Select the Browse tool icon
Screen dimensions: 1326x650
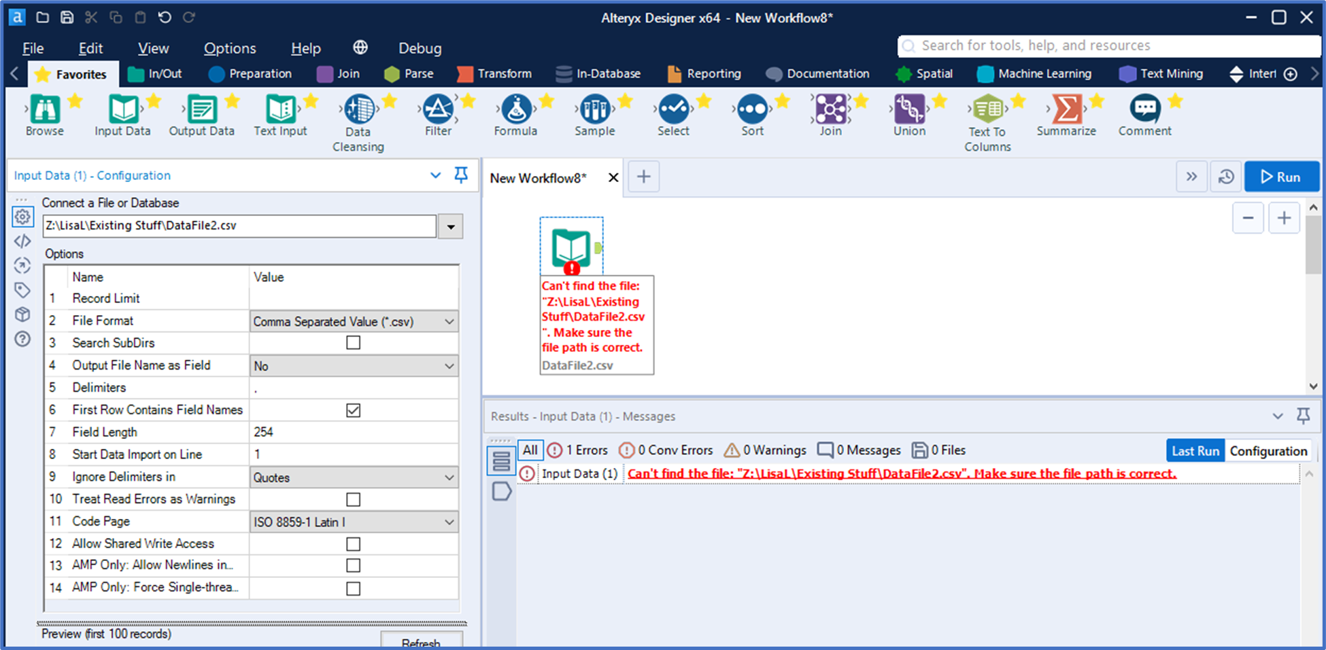click(45, 110)
